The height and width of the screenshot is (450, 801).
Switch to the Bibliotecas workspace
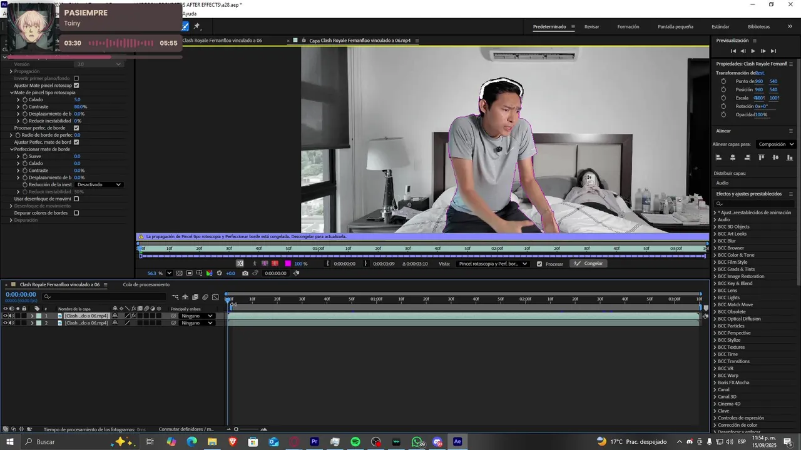tap(758, 27)
